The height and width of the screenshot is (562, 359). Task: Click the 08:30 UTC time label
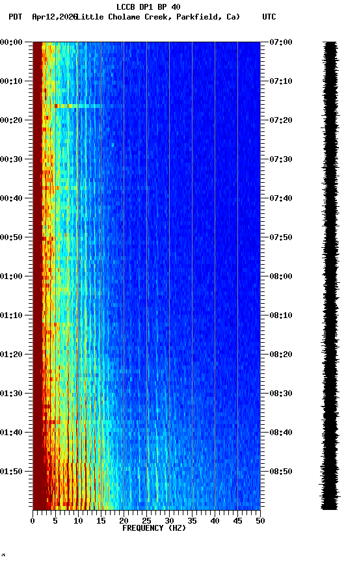[x=281, y=394]
